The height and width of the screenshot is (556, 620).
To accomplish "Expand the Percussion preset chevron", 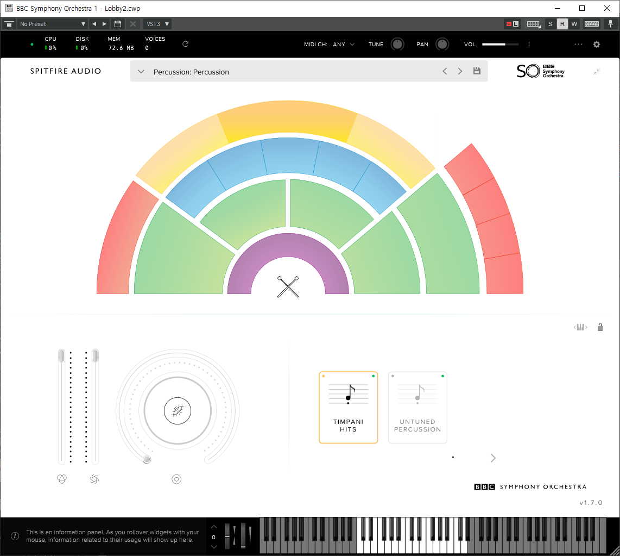I will tap(141, 72).
